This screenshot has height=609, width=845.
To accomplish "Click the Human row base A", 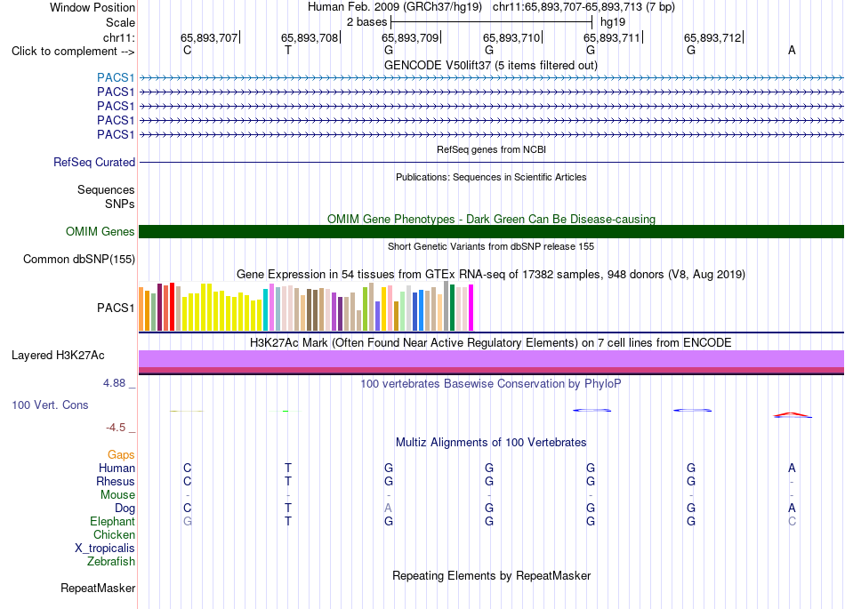I will coord(792,468).
